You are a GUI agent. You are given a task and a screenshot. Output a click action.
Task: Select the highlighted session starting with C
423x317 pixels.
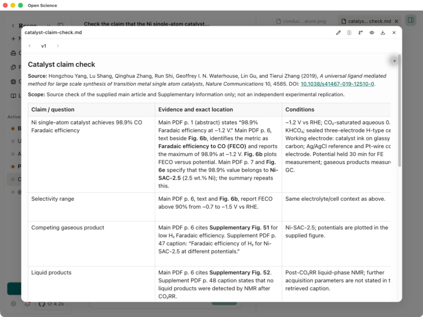[14, 179]
